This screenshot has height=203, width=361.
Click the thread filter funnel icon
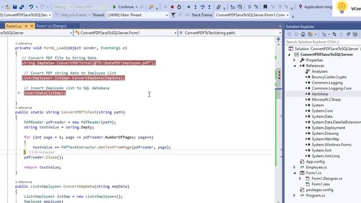click(173, 15)
